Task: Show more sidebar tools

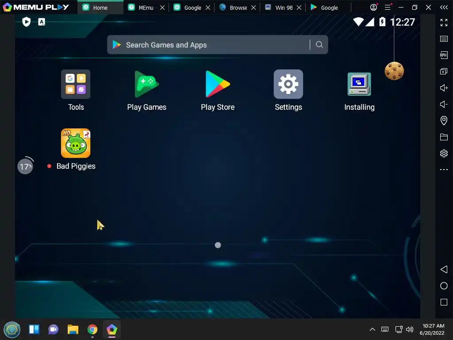Action: point(444,170)
